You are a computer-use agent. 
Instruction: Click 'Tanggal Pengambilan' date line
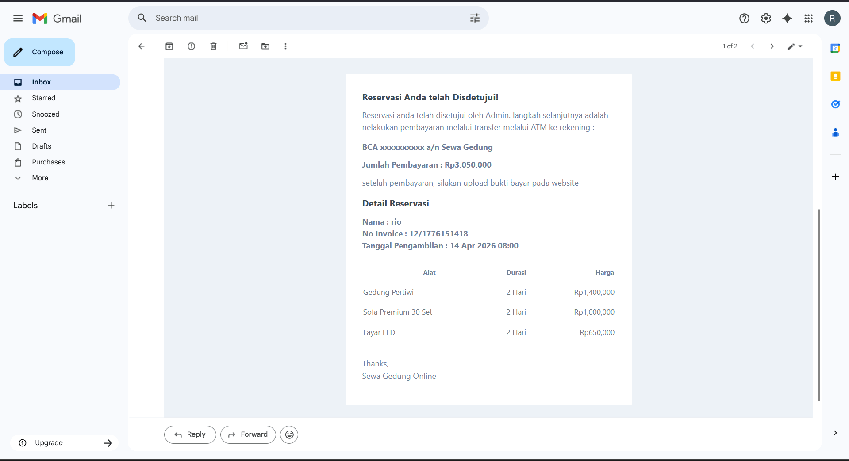coord(440,246)
